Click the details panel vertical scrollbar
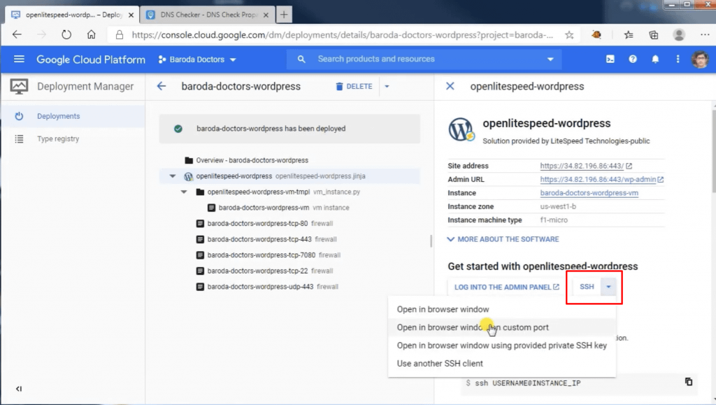Viewport: 716px width, 405px height. click(x=714, y=150)
